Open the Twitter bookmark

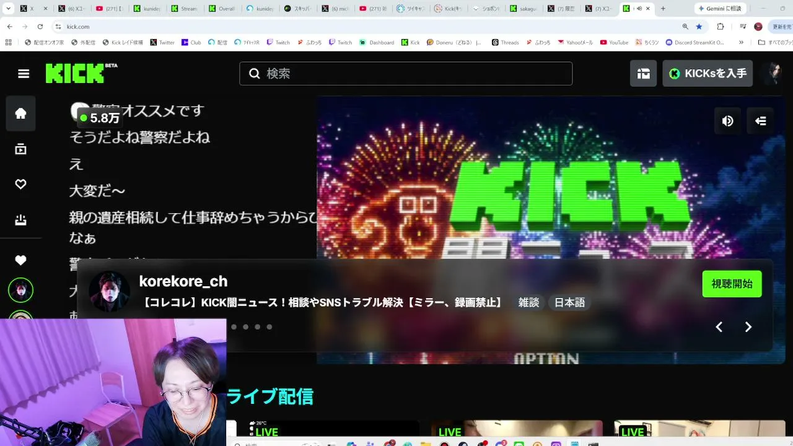pos(162,43)
